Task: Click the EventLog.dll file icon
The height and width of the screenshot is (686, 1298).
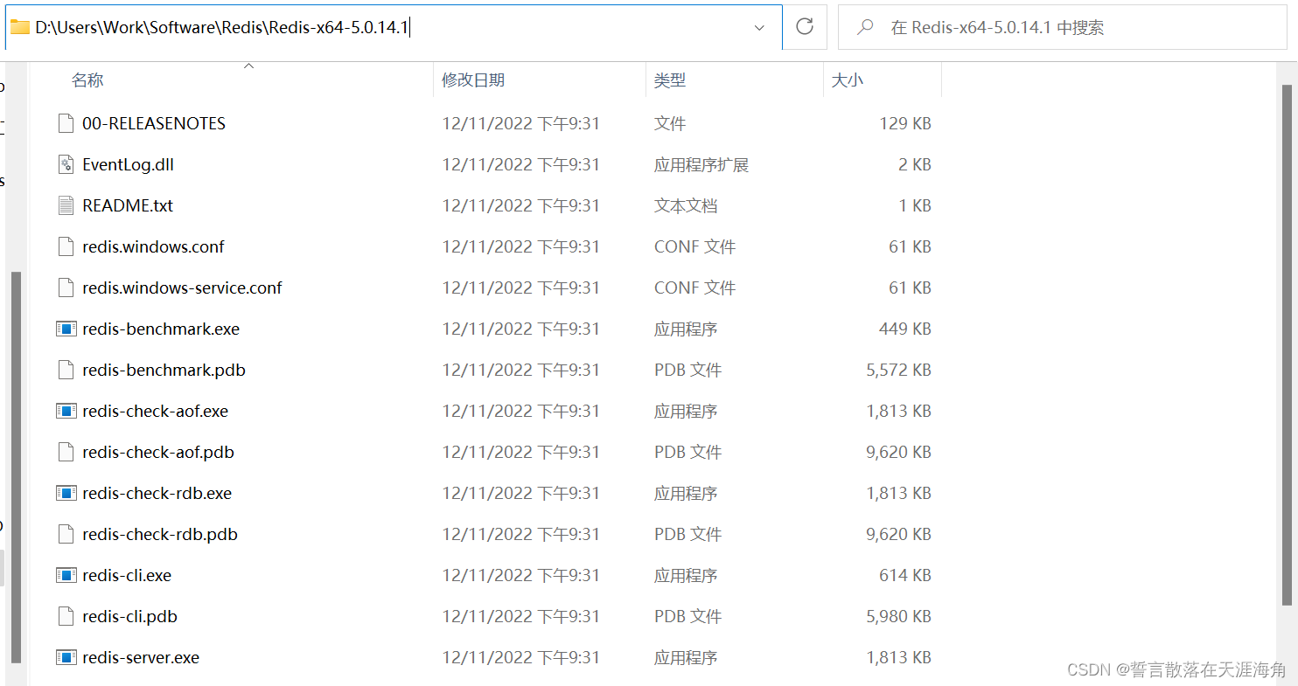Action: point(66,164)
